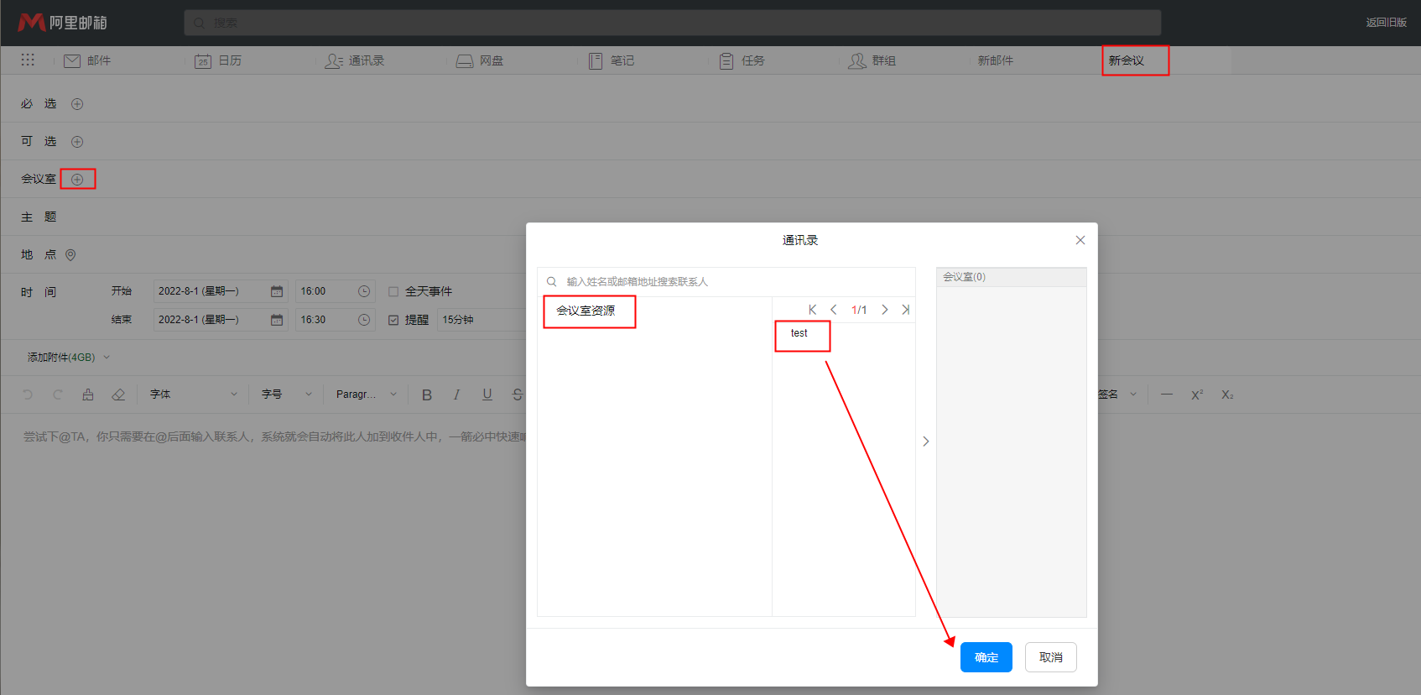
Task: Apply italic formatting
Action: [457, 395]
